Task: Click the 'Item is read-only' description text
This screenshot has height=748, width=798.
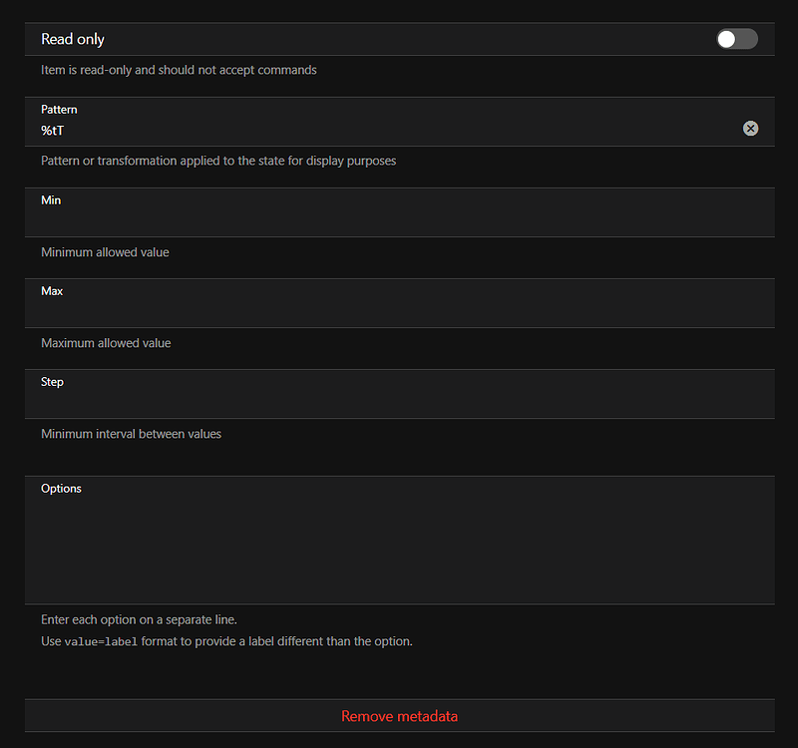Action: pyautogui.click(x=179, y=70)
